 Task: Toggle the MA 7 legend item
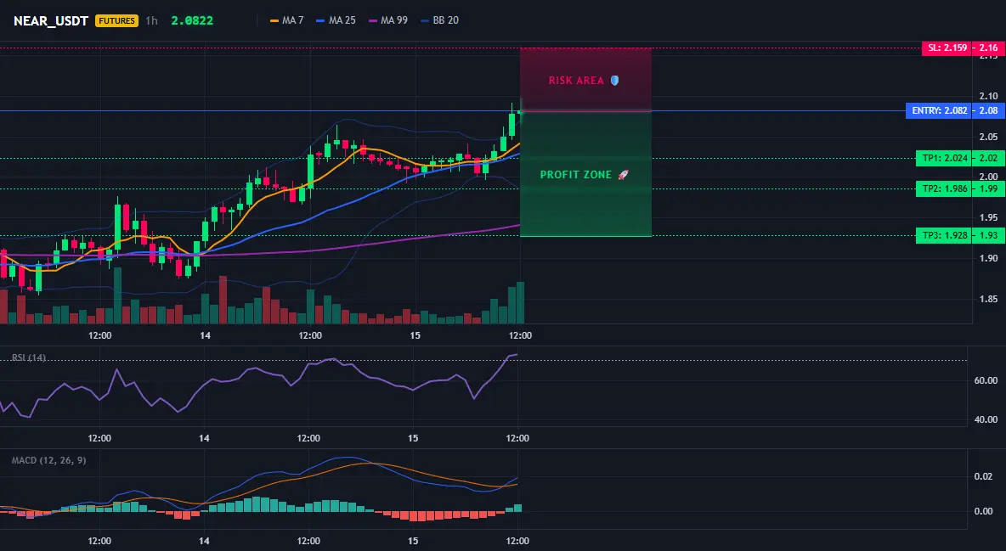coord(287,20)
